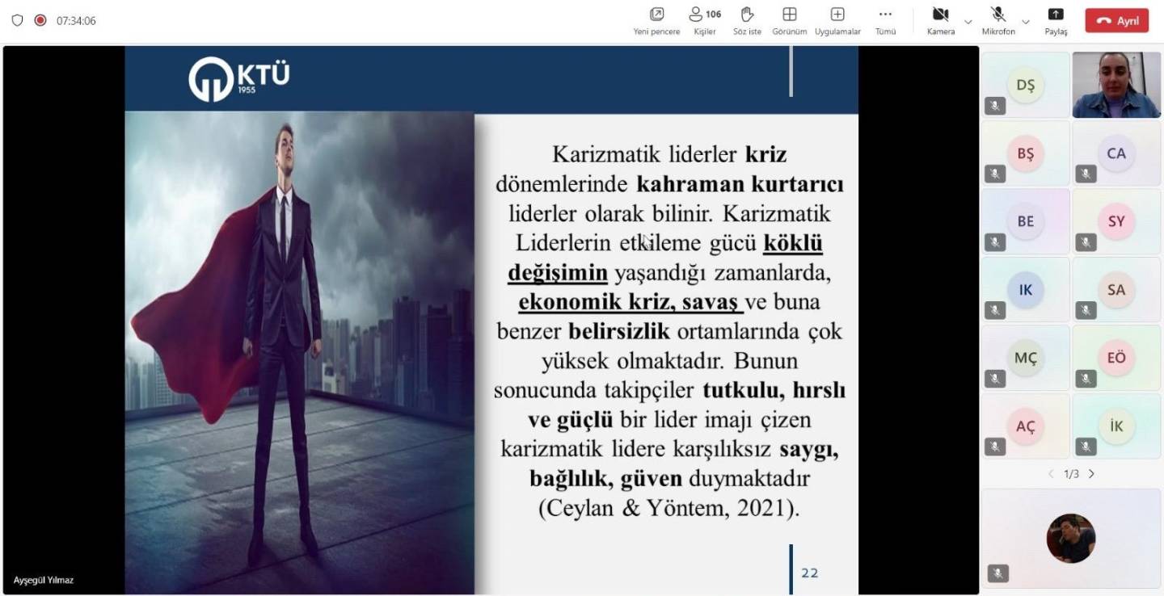Click the participant count 106
Viewport: 1164px width, 596px height.
tap(713, 15)
